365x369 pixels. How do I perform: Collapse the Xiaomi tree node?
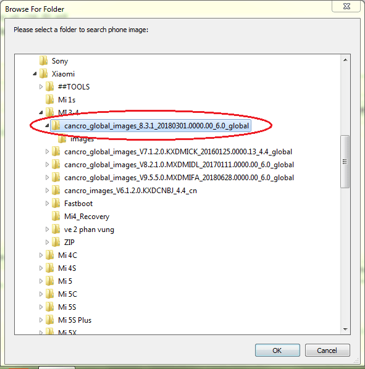pos(35,74)
